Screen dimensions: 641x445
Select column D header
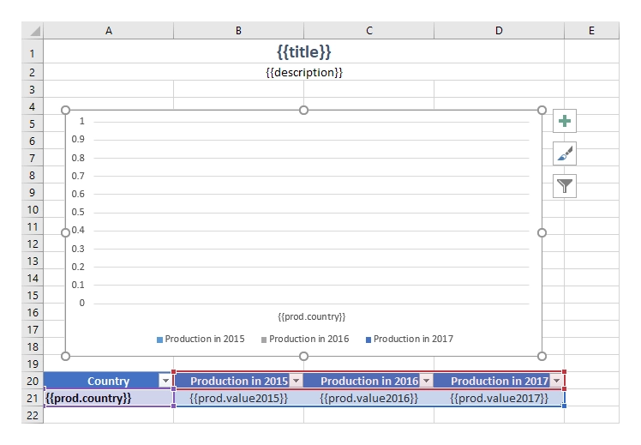(499, 31)
